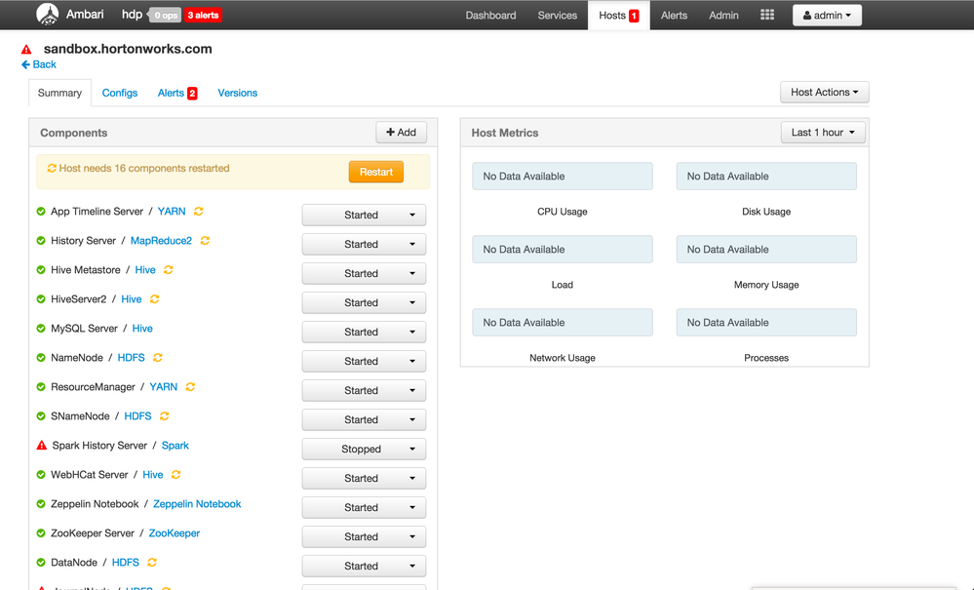Open App Timeline Server Started dropdown
The width and height of the screenshot is (974, 590).
364,215
